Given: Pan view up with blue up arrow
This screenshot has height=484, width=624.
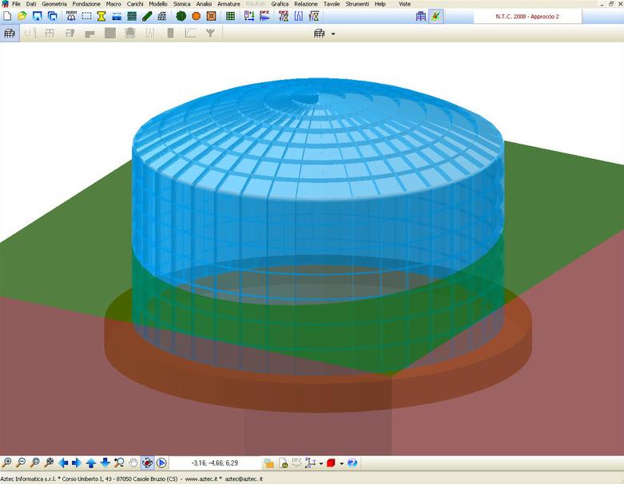Looking at the screenshot, I should point(91,462).
